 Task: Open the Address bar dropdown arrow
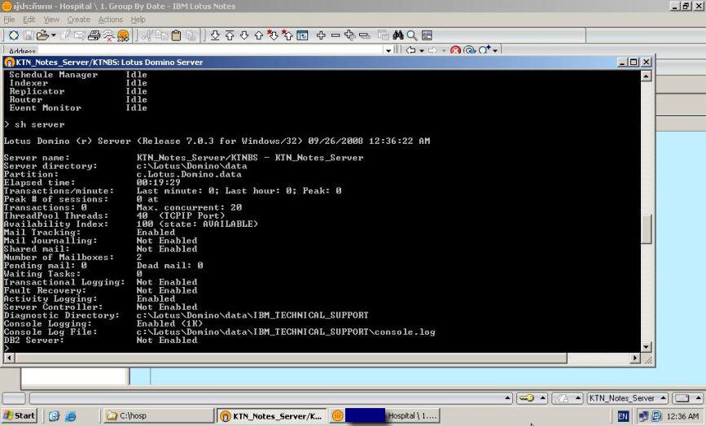[388, 50]
